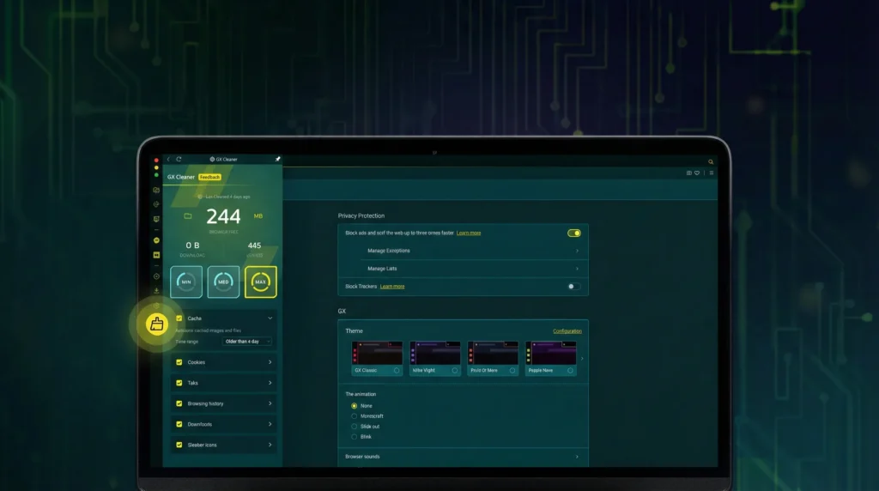879x491 pixels.
Task: Enable the Block Trackers toggle
Action: (573, 287)
